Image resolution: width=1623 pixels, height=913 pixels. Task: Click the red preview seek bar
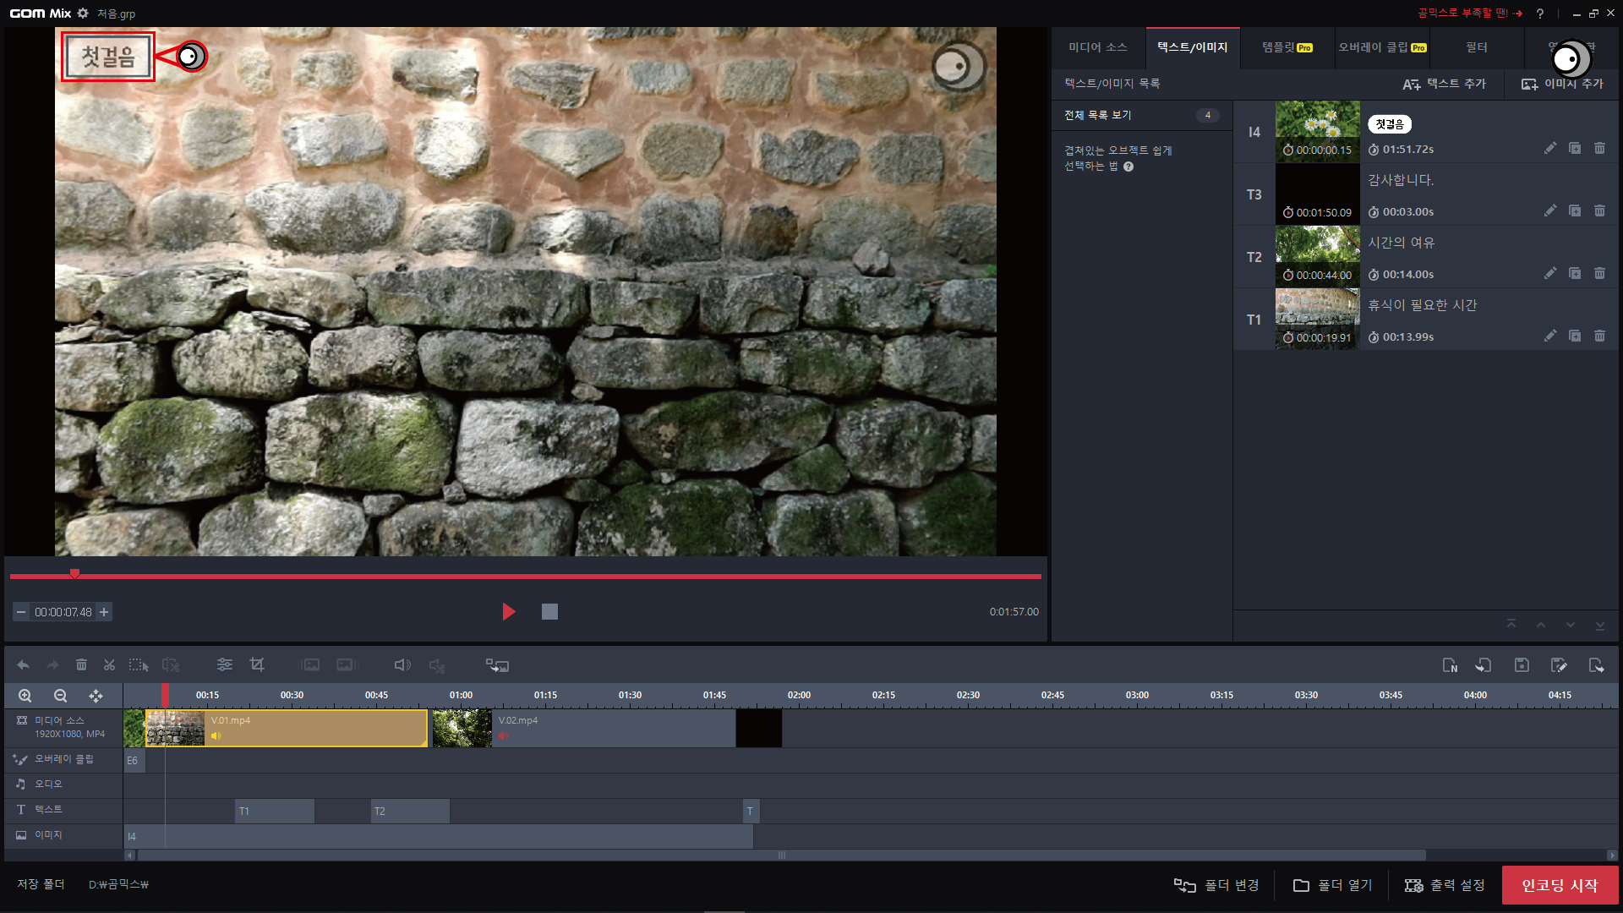(x=524, y=577)
